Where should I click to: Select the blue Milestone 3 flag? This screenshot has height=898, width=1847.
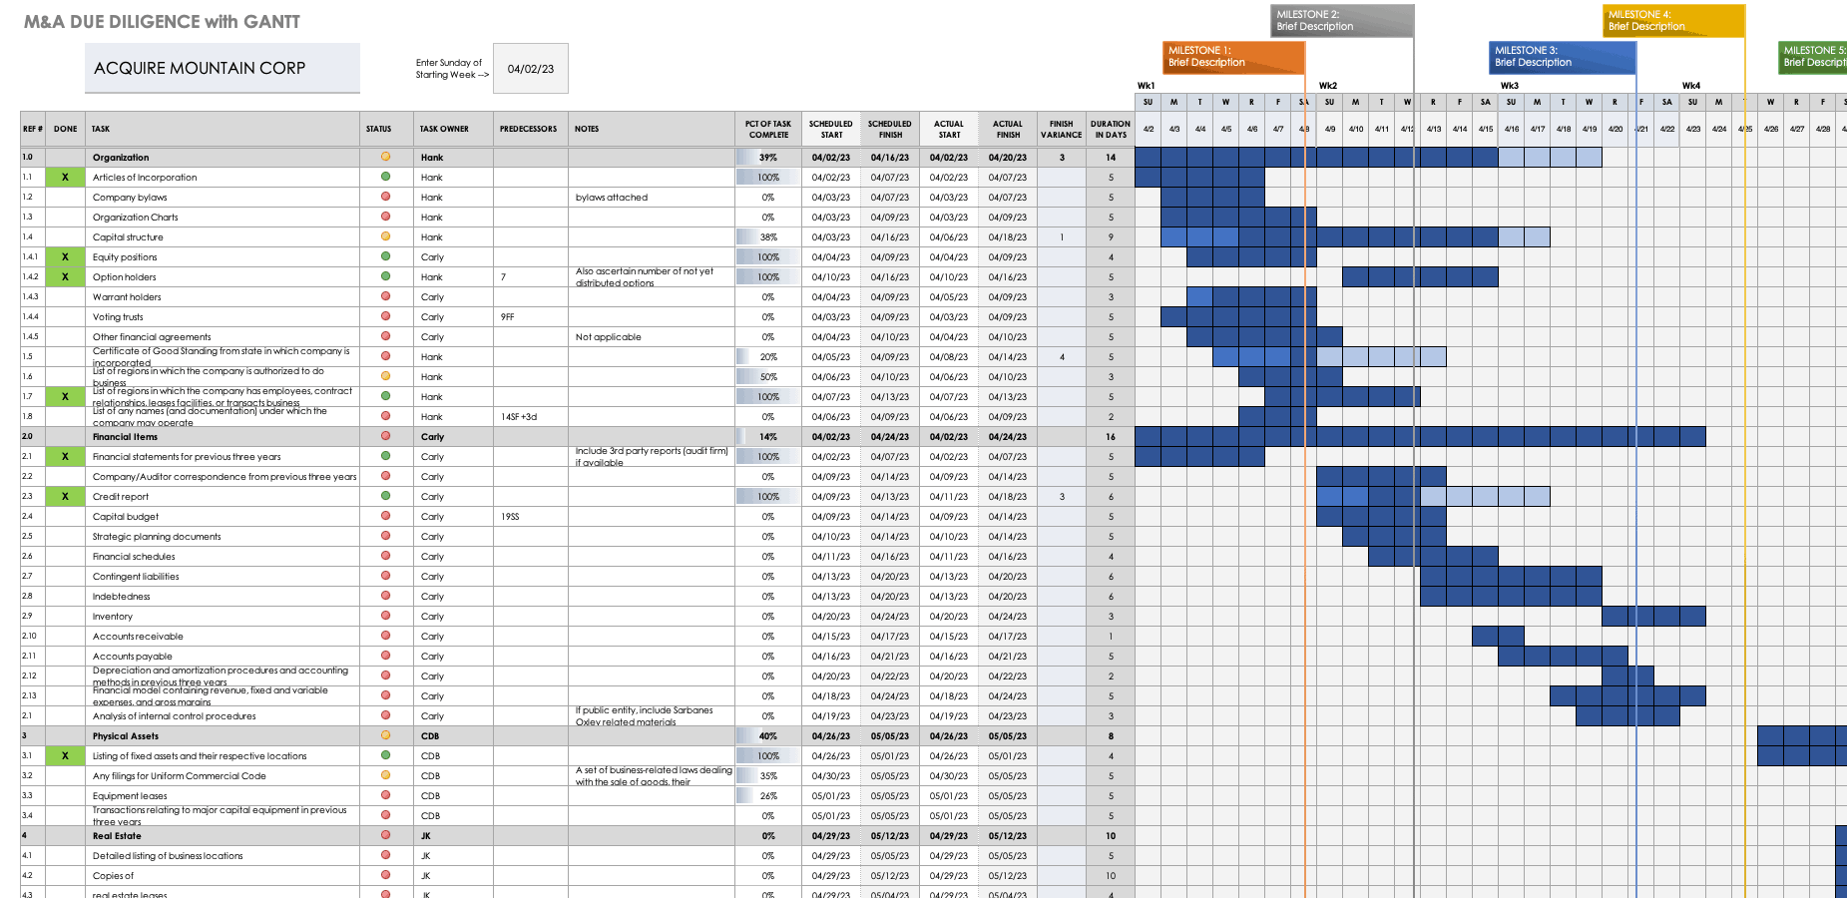[1562, 57]
